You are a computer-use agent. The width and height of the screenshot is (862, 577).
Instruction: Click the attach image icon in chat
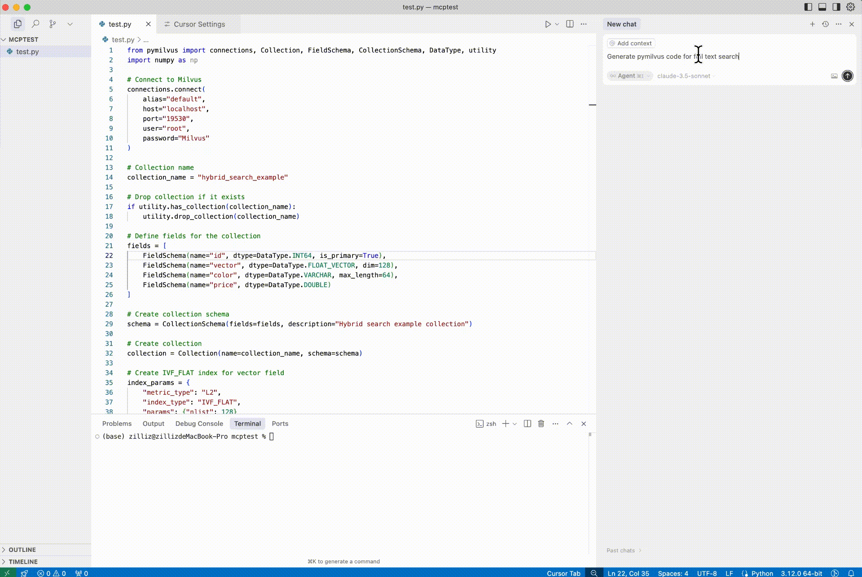coord(834,76)
